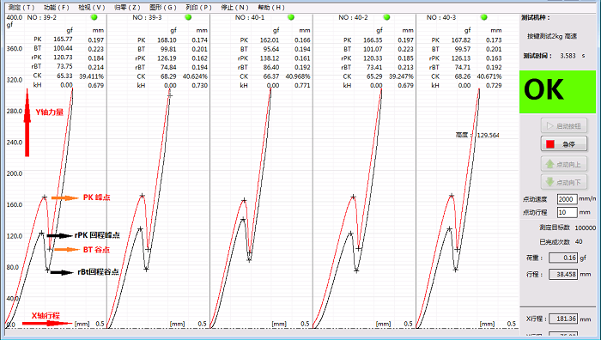Open the 功能(F) menu
This screenshot has height=340, width=601.
57,7
